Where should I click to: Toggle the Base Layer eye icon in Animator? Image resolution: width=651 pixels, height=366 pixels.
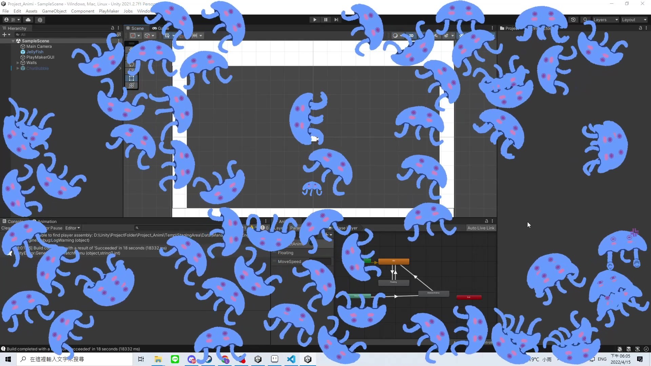coord(330,228)
